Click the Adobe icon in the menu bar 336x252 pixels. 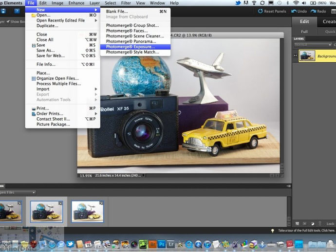[x=246, y=3]
